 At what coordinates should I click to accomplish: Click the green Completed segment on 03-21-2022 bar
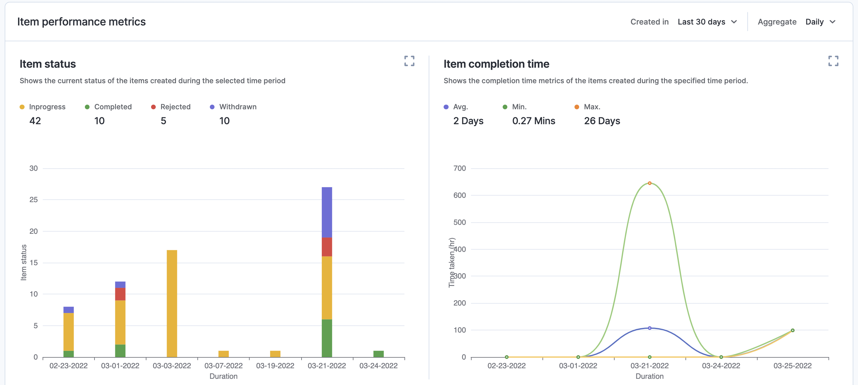click(326, 338)
